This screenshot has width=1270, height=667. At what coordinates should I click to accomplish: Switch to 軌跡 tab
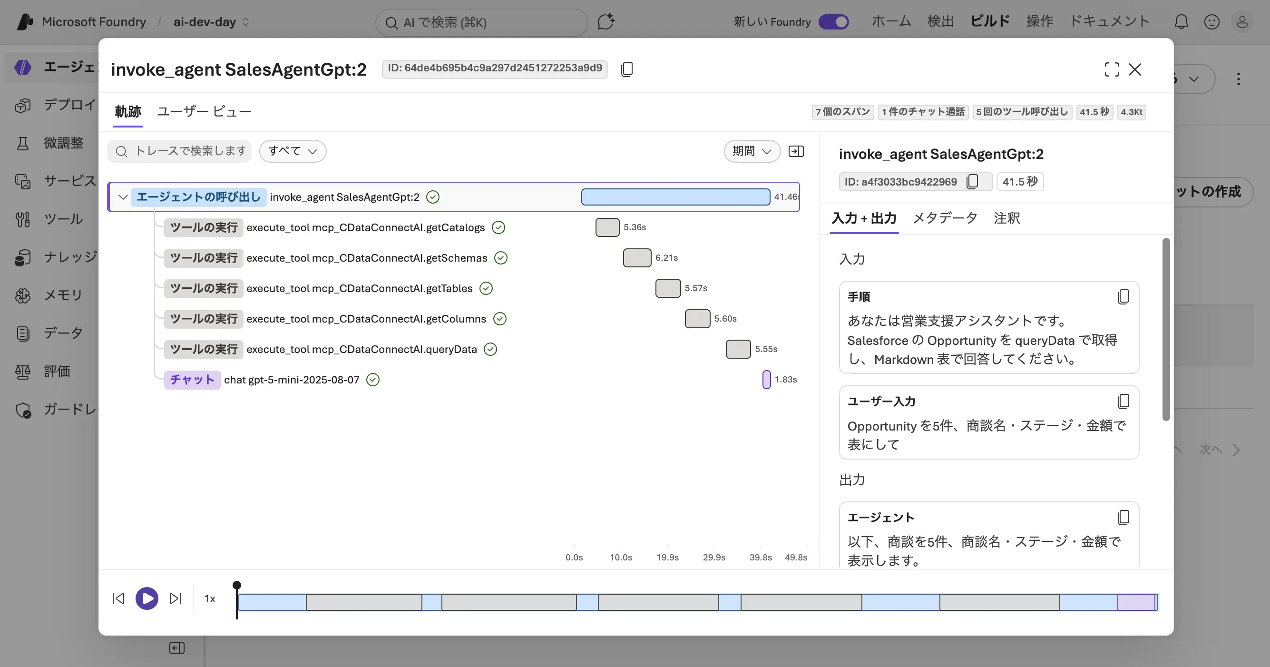pos(127,112)
